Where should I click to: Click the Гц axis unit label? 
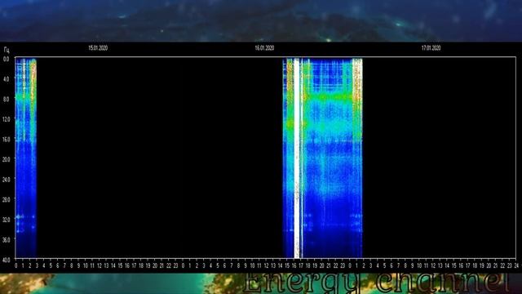7,50
